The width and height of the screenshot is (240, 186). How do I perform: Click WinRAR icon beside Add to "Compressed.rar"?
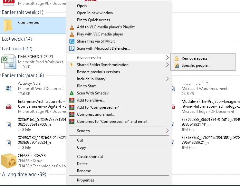pos(72,107)
